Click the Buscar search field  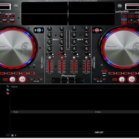coord(79,87)
